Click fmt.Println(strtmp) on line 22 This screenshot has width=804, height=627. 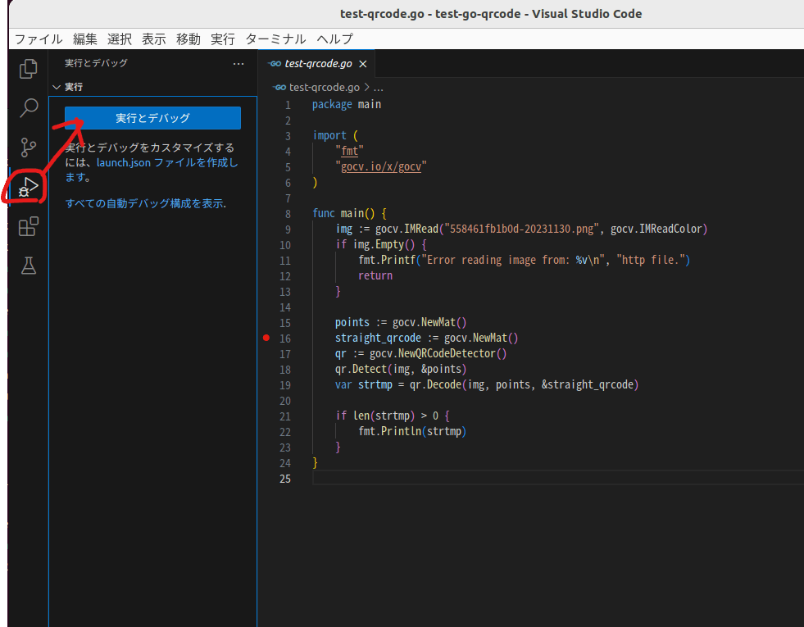(x=412, y=431)
